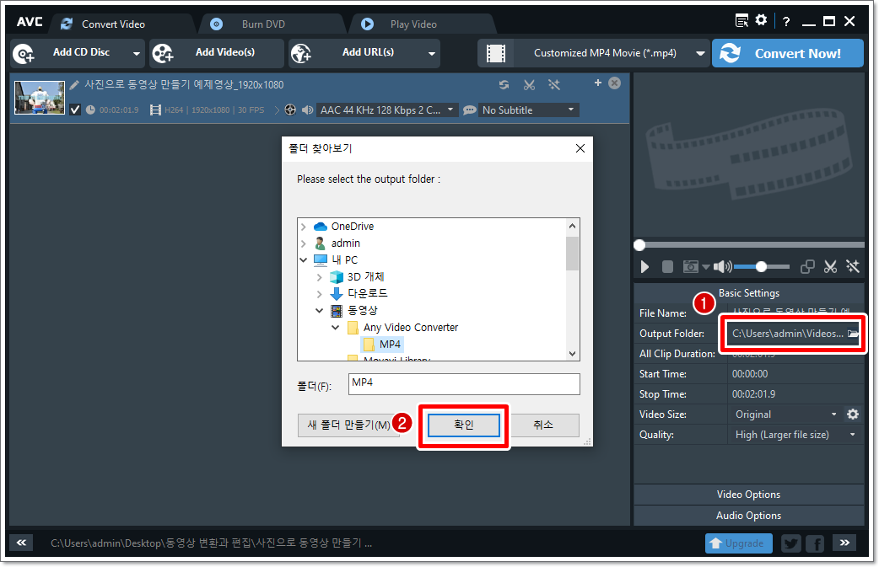Viewport: 879px width, 567px height.
Task: Expand the admin tree node
Action: click(304, 243)
